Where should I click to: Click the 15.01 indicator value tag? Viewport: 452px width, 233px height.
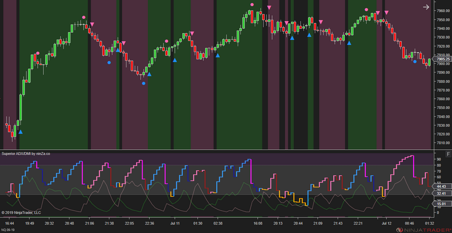tap(442, 204)
